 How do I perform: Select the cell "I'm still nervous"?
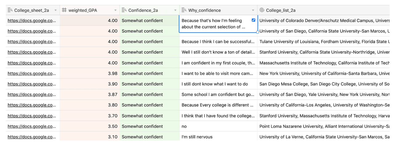[x=218, y=137]
